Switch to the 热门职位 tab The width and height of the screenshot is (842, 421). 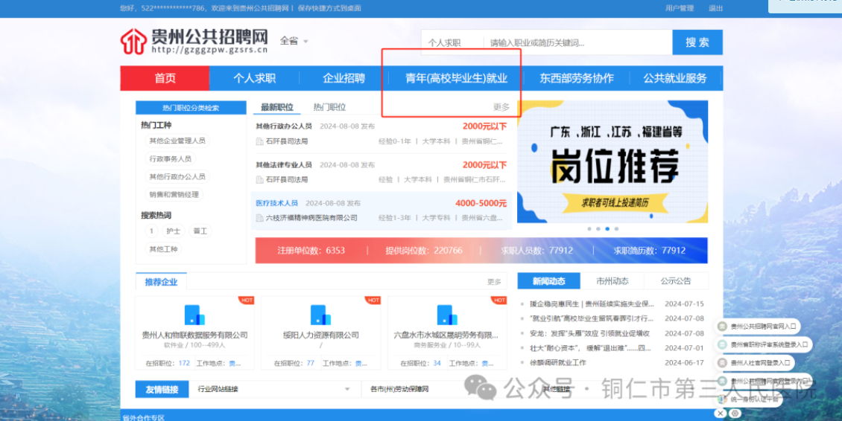tap(329, 107)
